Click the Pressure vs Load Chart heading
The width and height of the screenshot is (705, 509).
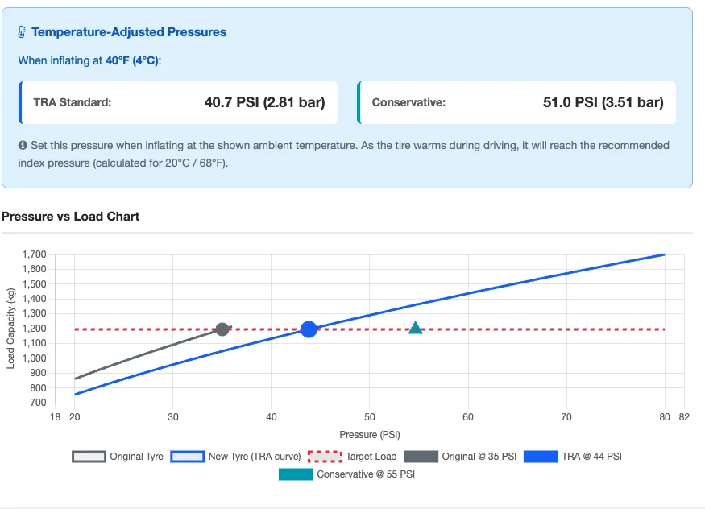[71, 216]
